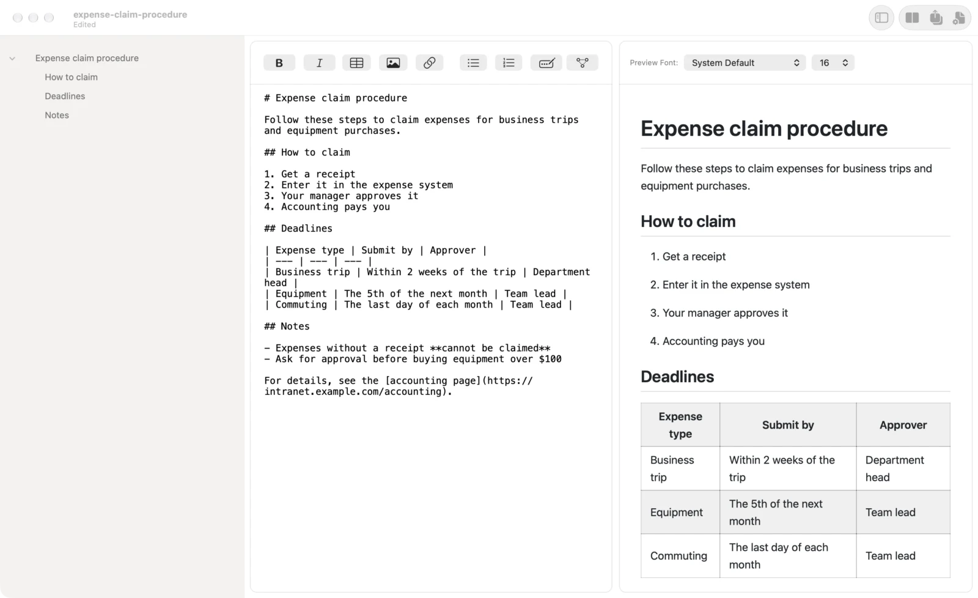Click the '# Expense claim procedure' editor line
This screenshot has height=598, width=978.
336,98
